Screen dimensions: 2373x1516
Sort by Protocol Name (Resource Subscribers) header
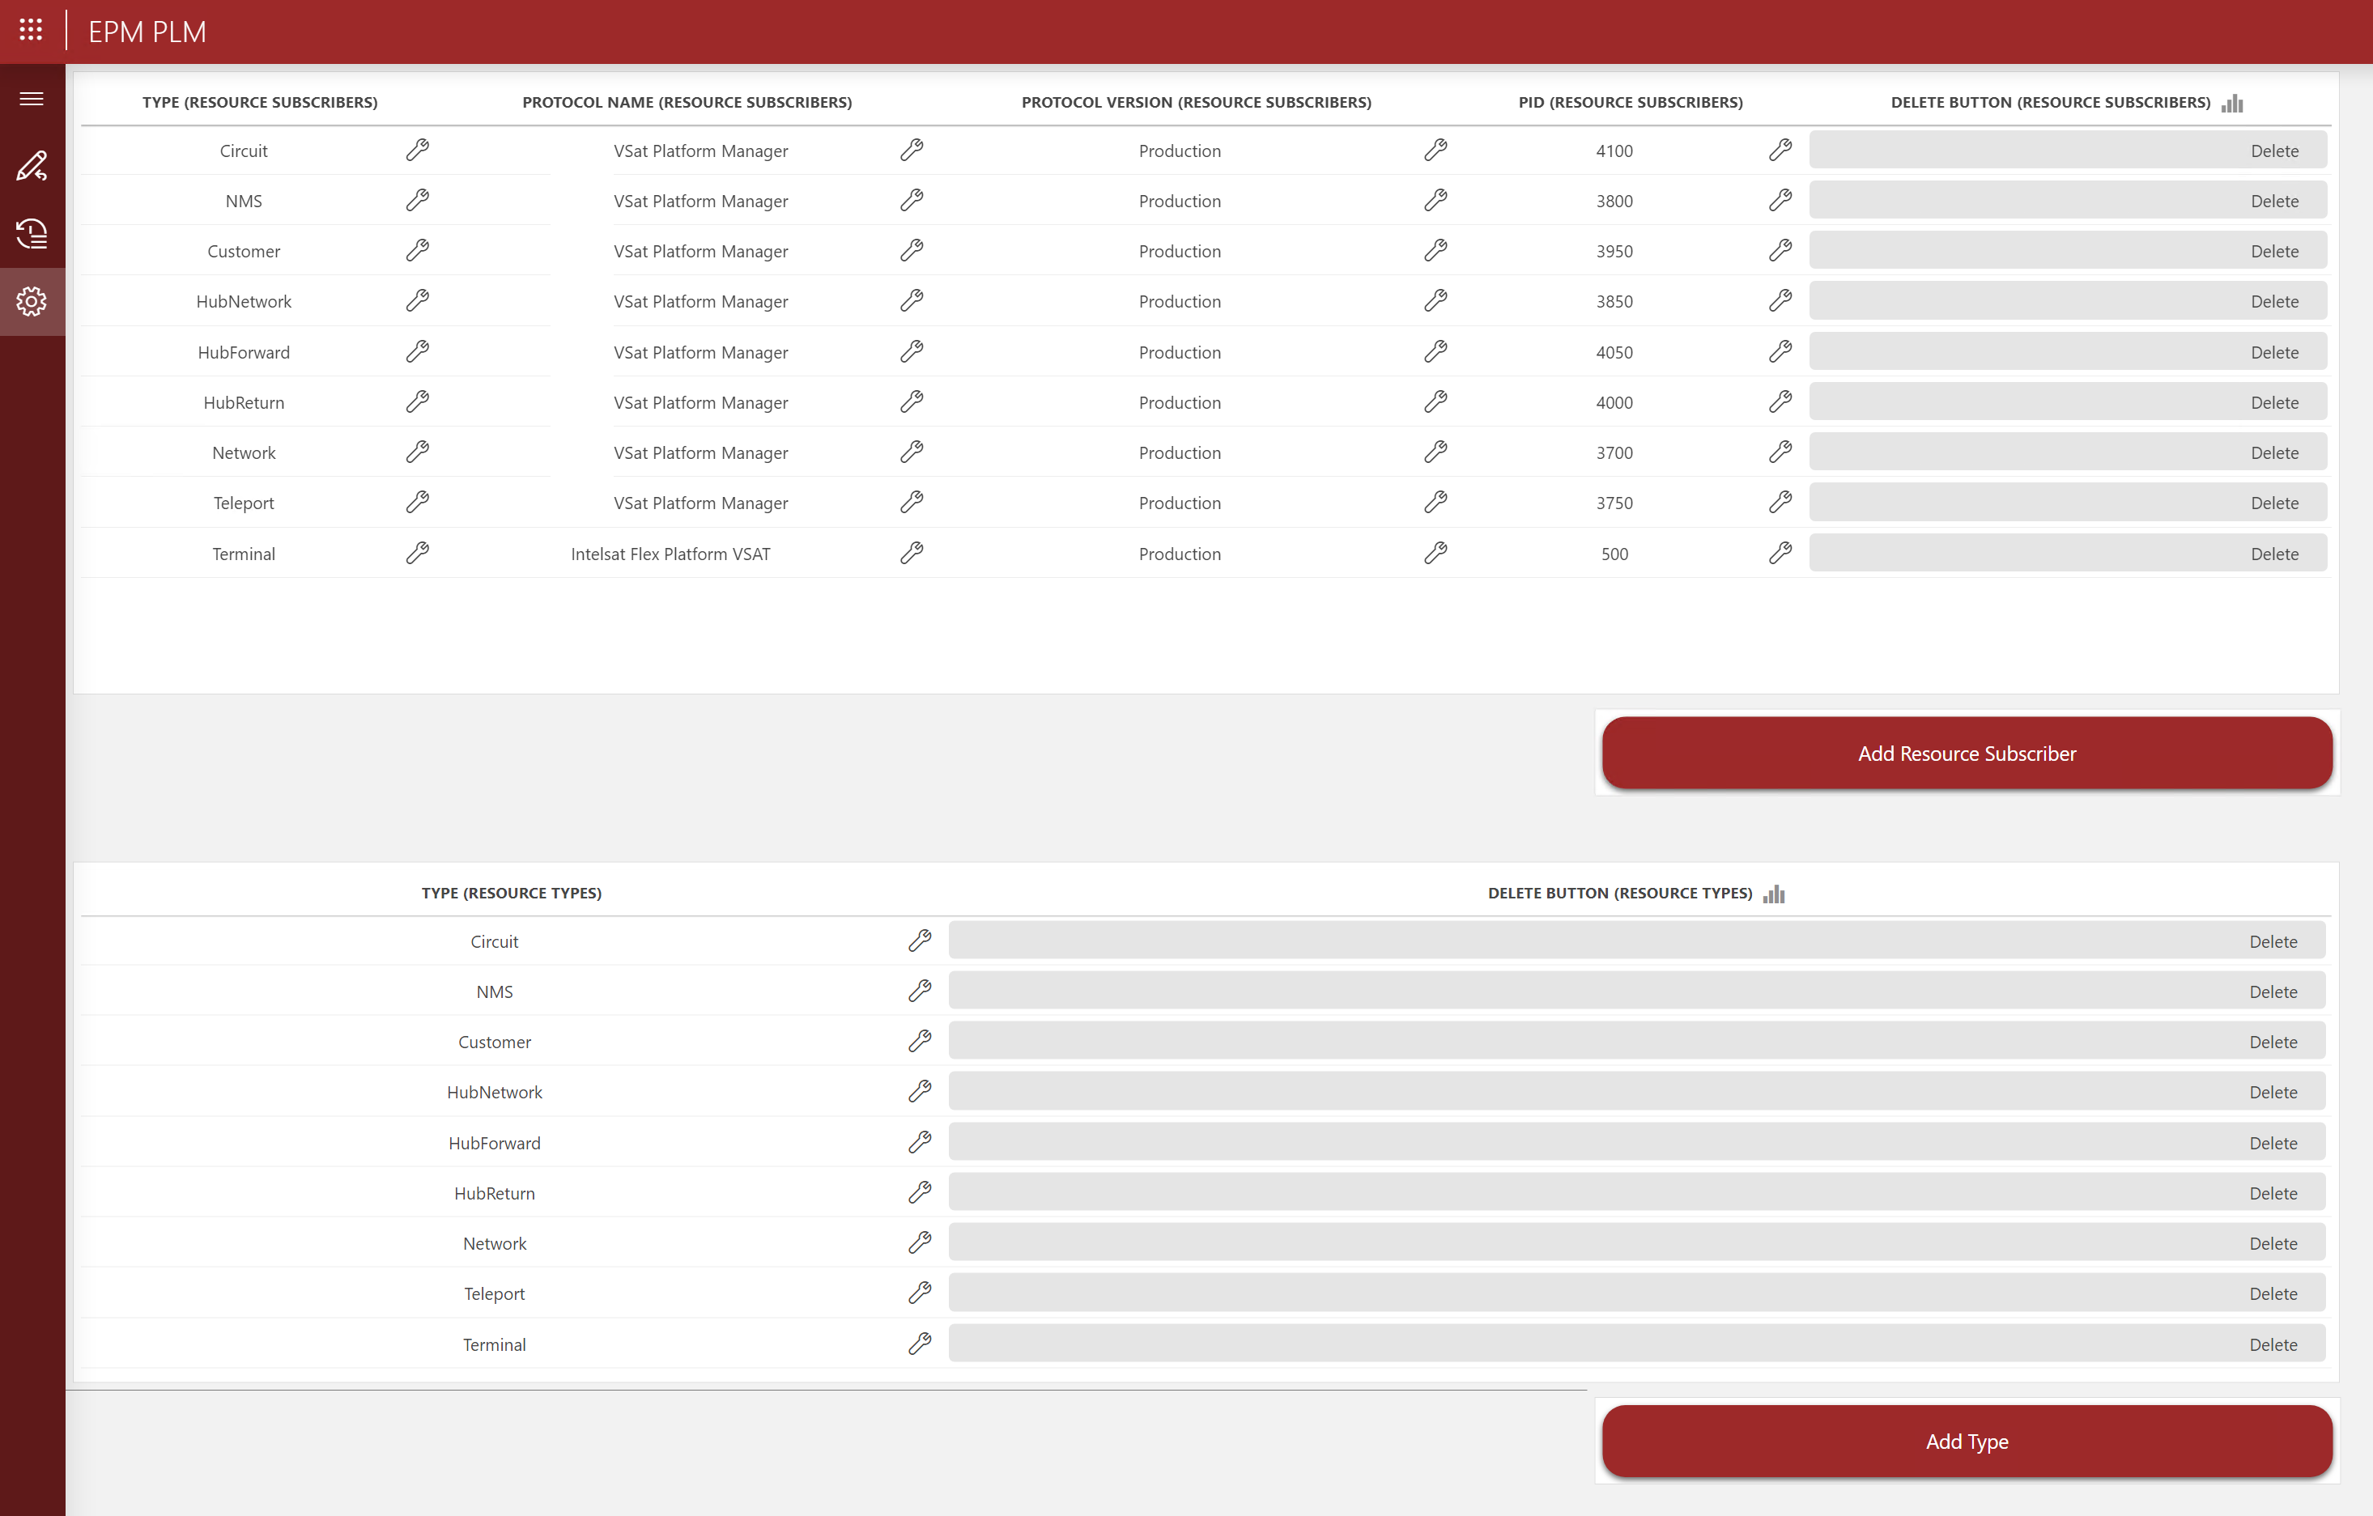coord(687,103)
